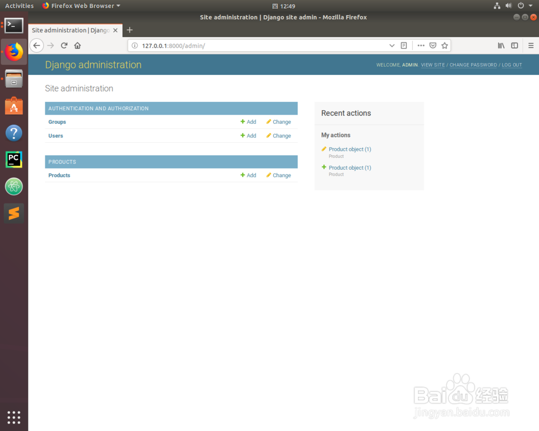Launch Firefox from the dock
The height and width of the screenshot is (431, 539).
pyautogui.click(x=14, y=52)
